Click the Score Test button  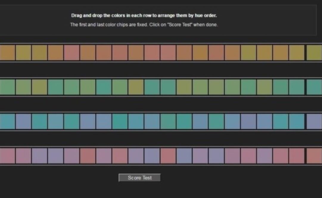click(x=139, y=178)
